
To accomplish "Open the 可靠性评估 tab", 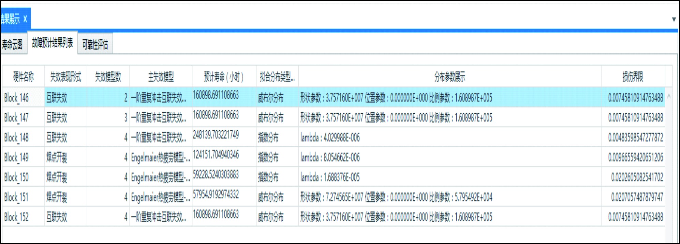I will pyautogui.click(x=95, y=44).
